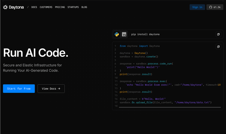Switch to the TypeScript TS tab icon
226x134 pixels.
[x=124, y=34]
